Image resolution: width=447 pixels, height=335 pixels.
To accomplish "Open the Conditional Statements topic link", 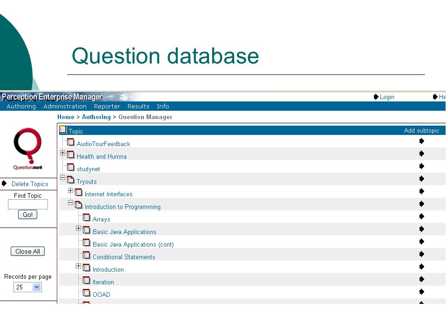I will point(124,257).
